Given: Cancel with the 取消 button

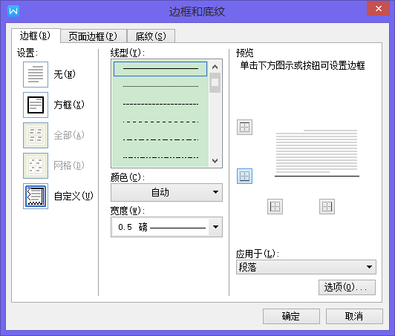Looking at the screenshot, I should (354, 317).
